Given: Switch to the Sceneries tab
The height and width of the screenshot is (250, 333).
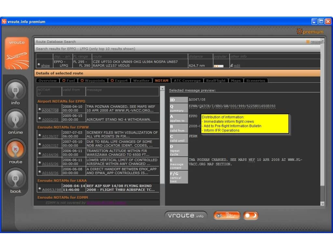Looking at the screenshot, I should click(256, 81).
